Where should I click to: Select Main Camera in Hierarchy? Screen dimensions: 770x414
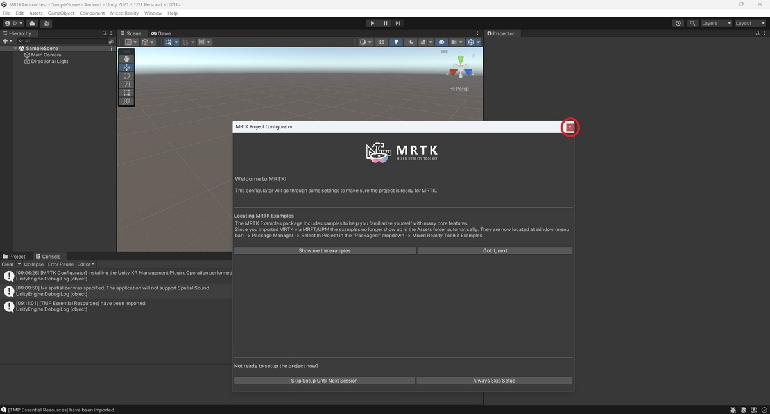coord(46,55)
